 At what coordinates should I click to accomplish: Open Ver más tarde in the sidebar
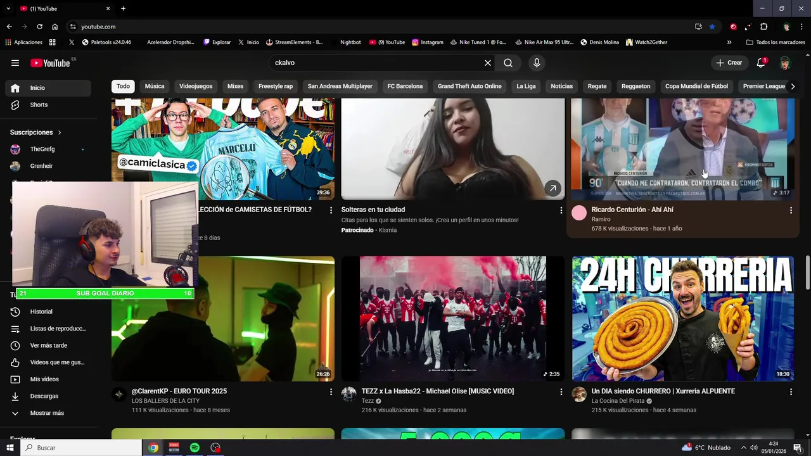pyautogui.click(x=48, y=345)
